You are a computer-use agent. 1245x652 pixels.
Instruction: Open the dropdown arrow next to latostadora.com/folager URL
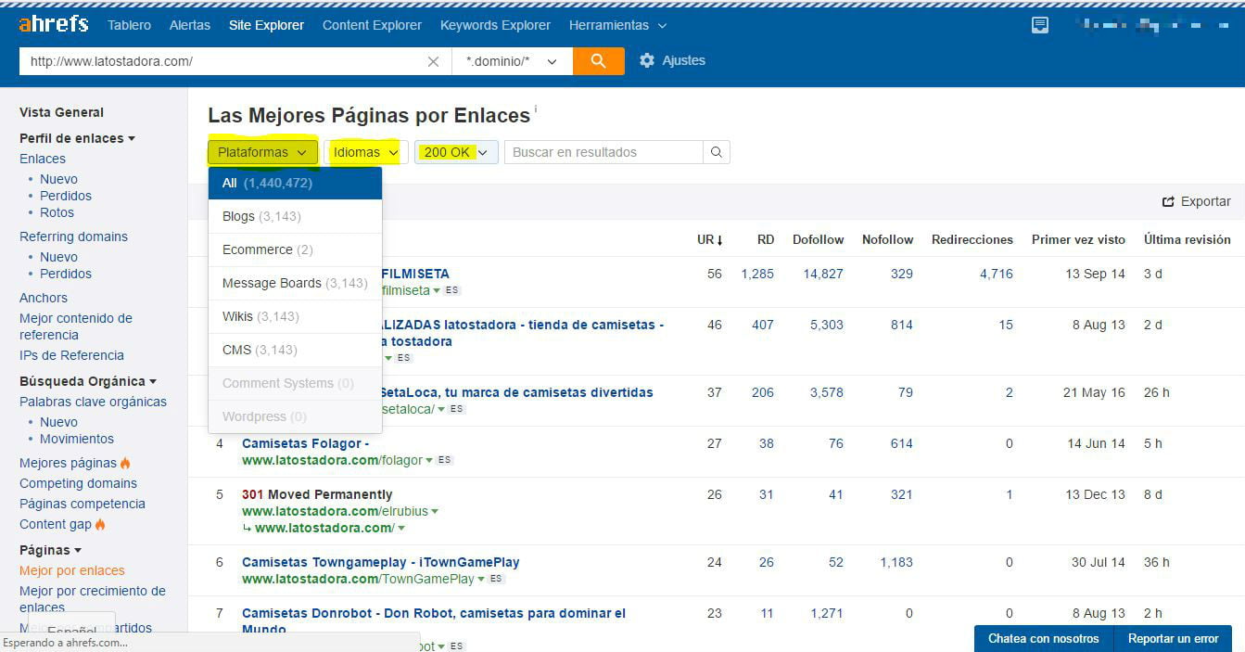[431, 460]
